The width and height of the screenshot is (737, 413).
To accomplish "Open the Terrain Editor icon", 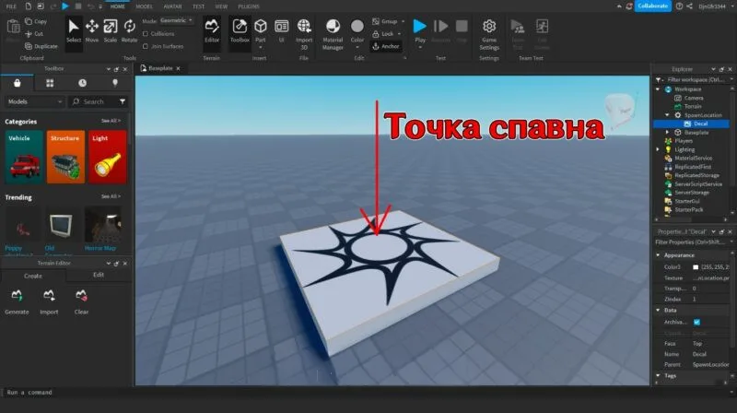I will tap(212, 31).
